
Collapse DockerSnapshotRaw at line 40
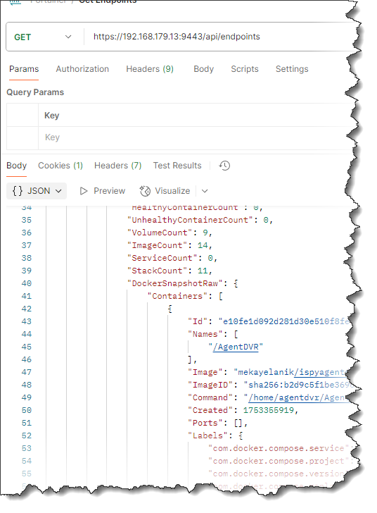coord(236,283)
